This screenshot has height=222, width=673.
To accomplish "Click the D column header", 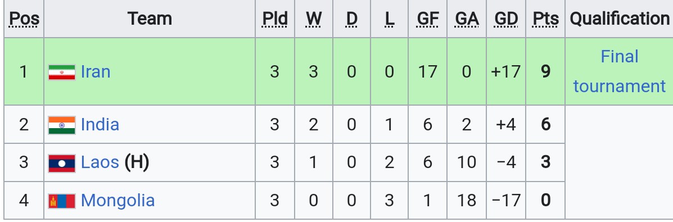I will [x=351, y=19].
